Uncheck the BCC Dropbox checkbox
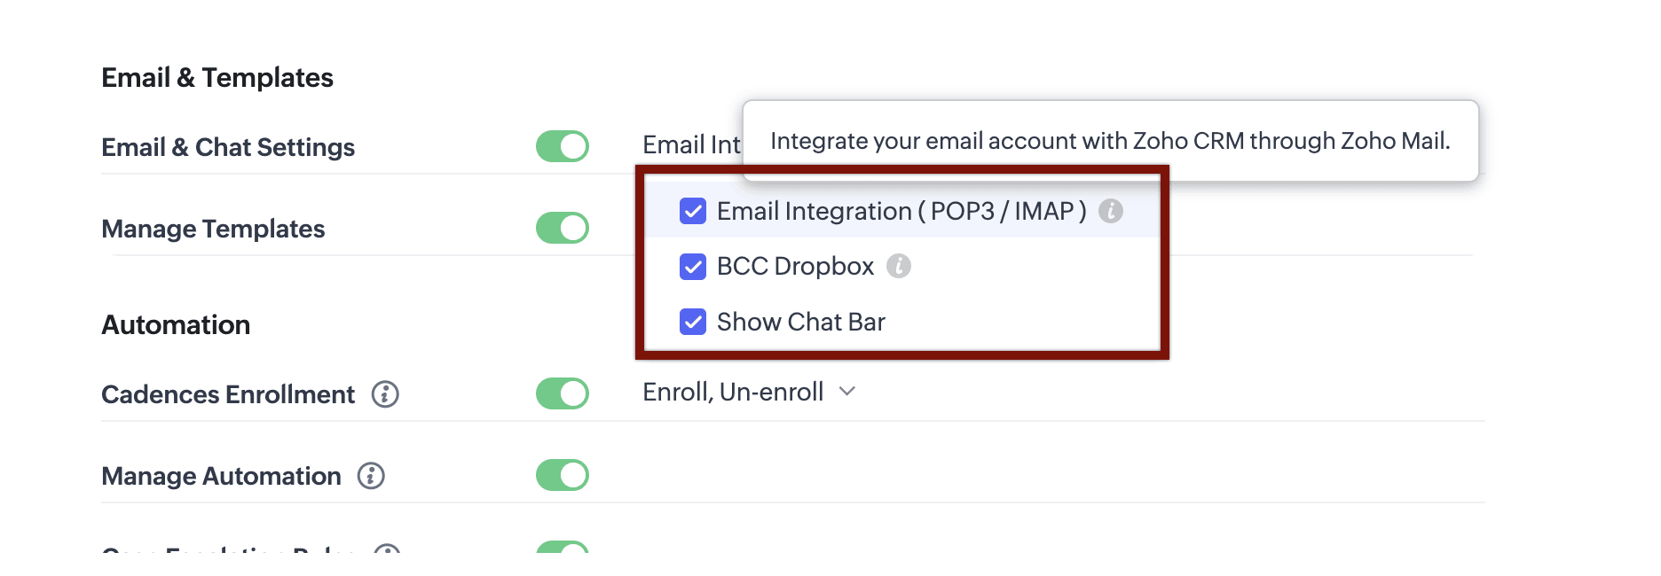The image size is (1661, 576). click(692, 266)
